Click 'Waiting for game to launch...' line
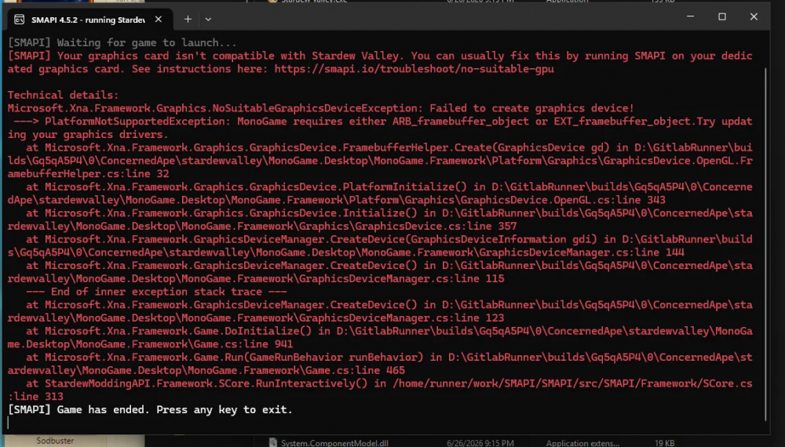The width and height of the screenshot is (785, 447). tap(122, 42)
